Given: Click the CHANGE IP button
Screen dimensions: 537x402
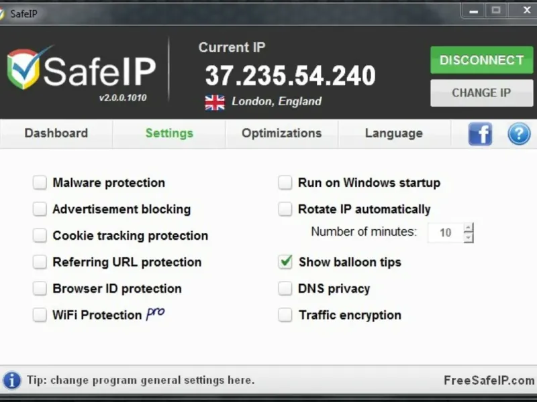Looking at the screenshot, I should tap(481, 93).
